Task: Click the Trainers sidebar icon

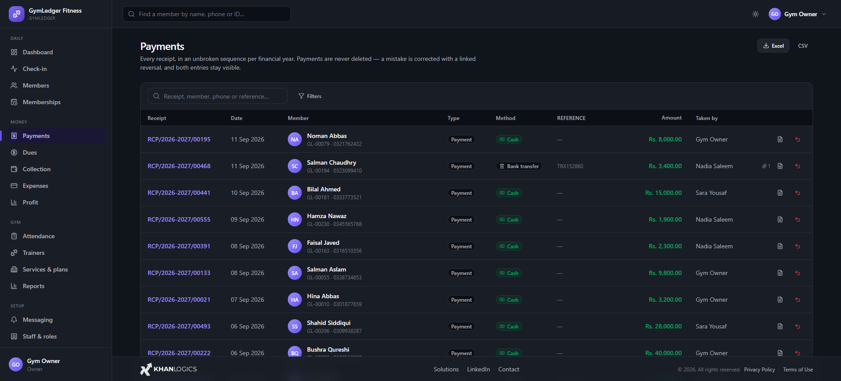Action: 14,253
